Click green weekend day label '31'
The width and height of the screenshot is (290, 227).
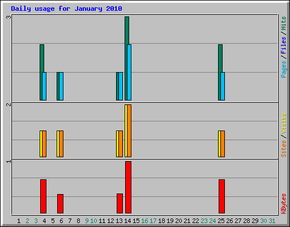(x=272, y=221)
